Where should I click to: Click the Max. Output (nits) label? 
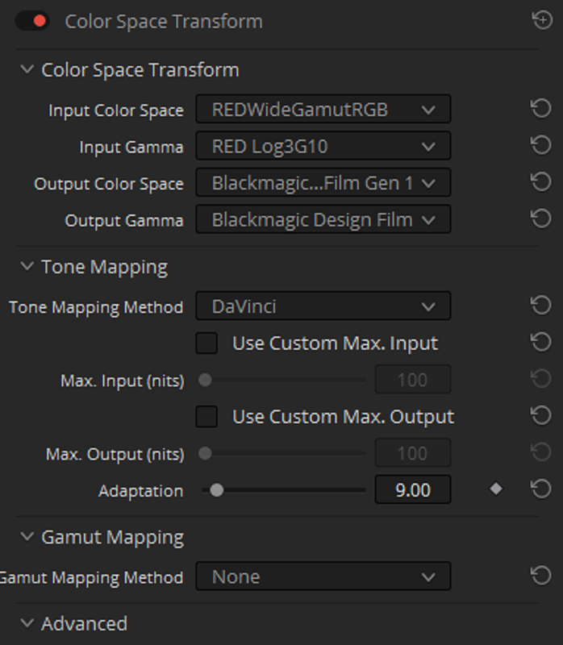tap(115, 455)
